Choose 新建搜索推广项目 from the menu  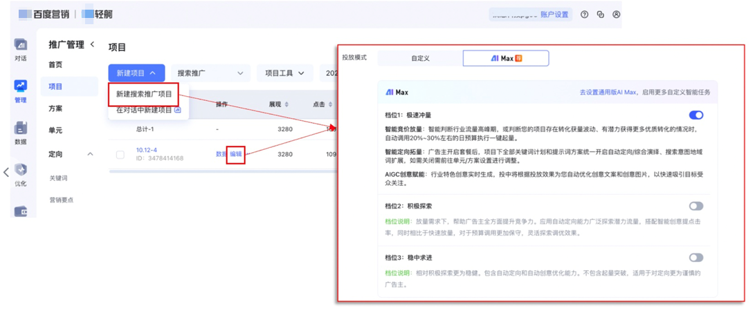click(x=144, y=94)
